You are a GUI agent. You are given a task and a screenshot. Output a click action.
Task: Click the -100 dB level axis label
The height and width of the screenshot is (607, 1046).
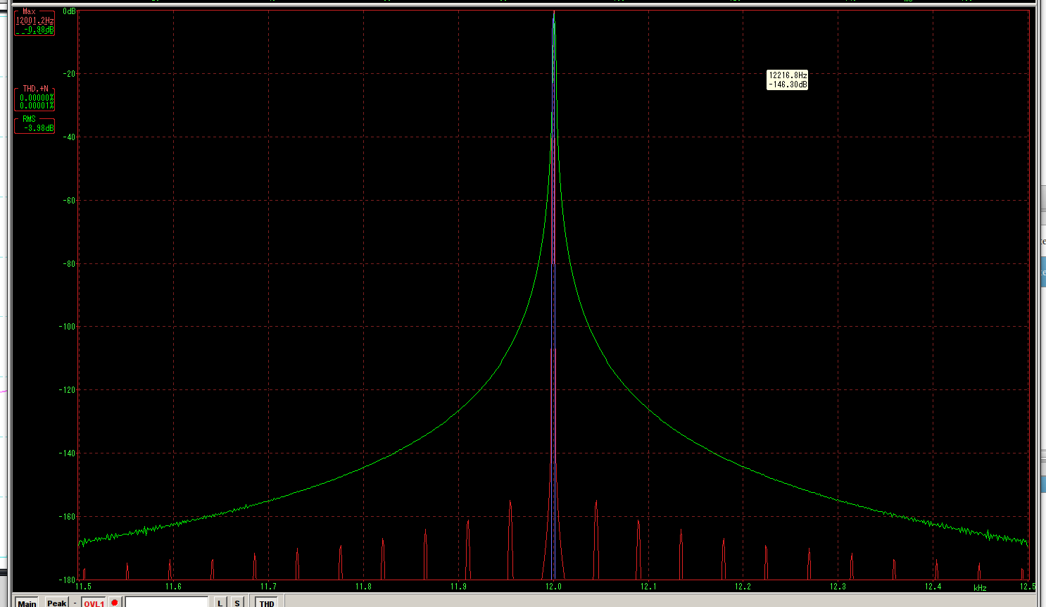click(67, 327)
